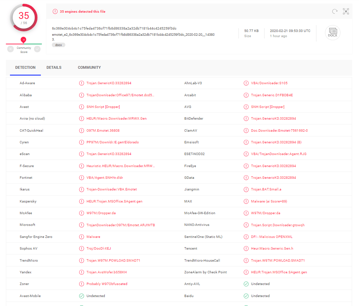Viewport: 359px width, 306px height.
Task: Click green check icon in Avast-Mobile row
Action: tap(81, 296)
